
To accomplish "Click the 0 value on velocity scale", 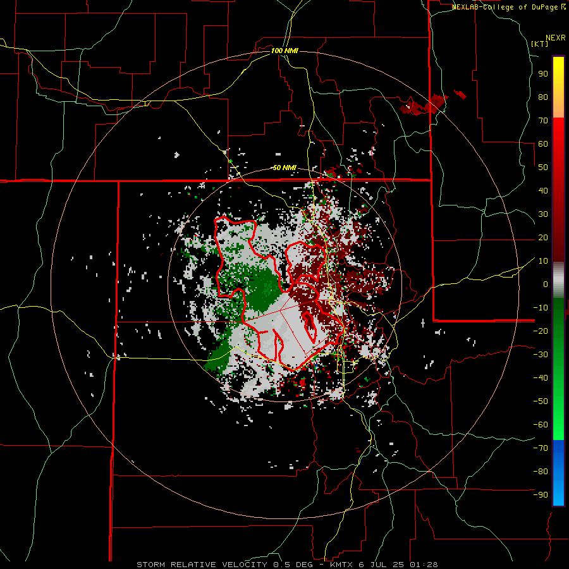I will [x=546, y=284].
